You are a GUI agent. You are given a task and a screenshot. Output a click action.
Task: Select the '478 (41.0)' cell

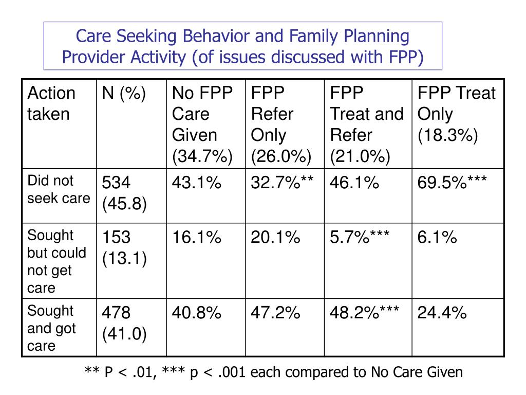coord(124,324)
